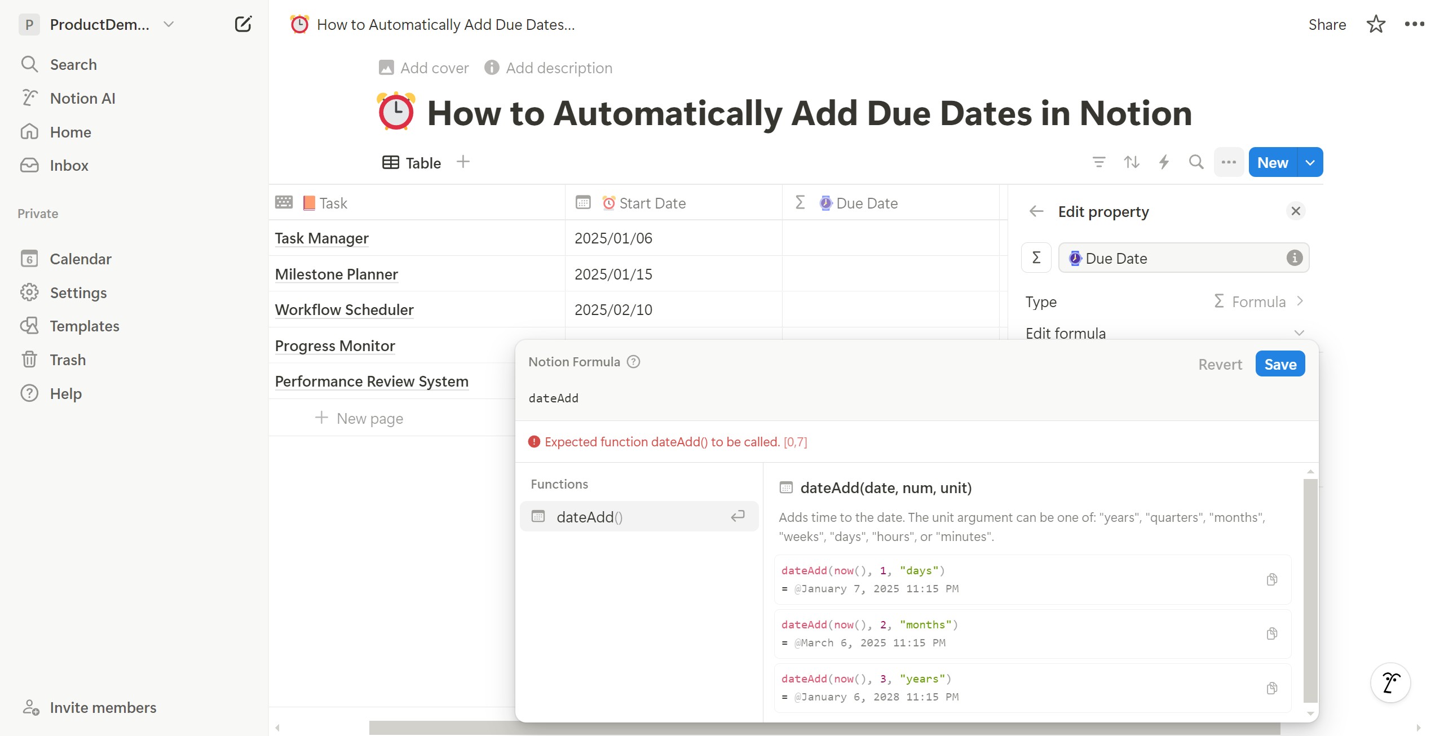Click the filter icon in table toolbar
Viewport: 1444px width, 736px height.
click(x=1098, y=162)
